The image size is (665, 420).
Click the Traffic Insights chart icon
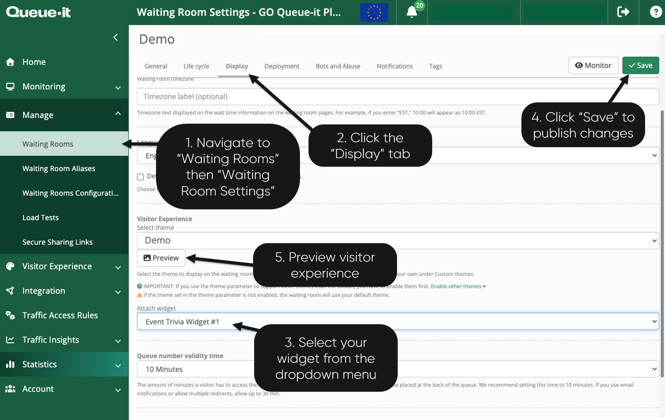coord(10,340)
